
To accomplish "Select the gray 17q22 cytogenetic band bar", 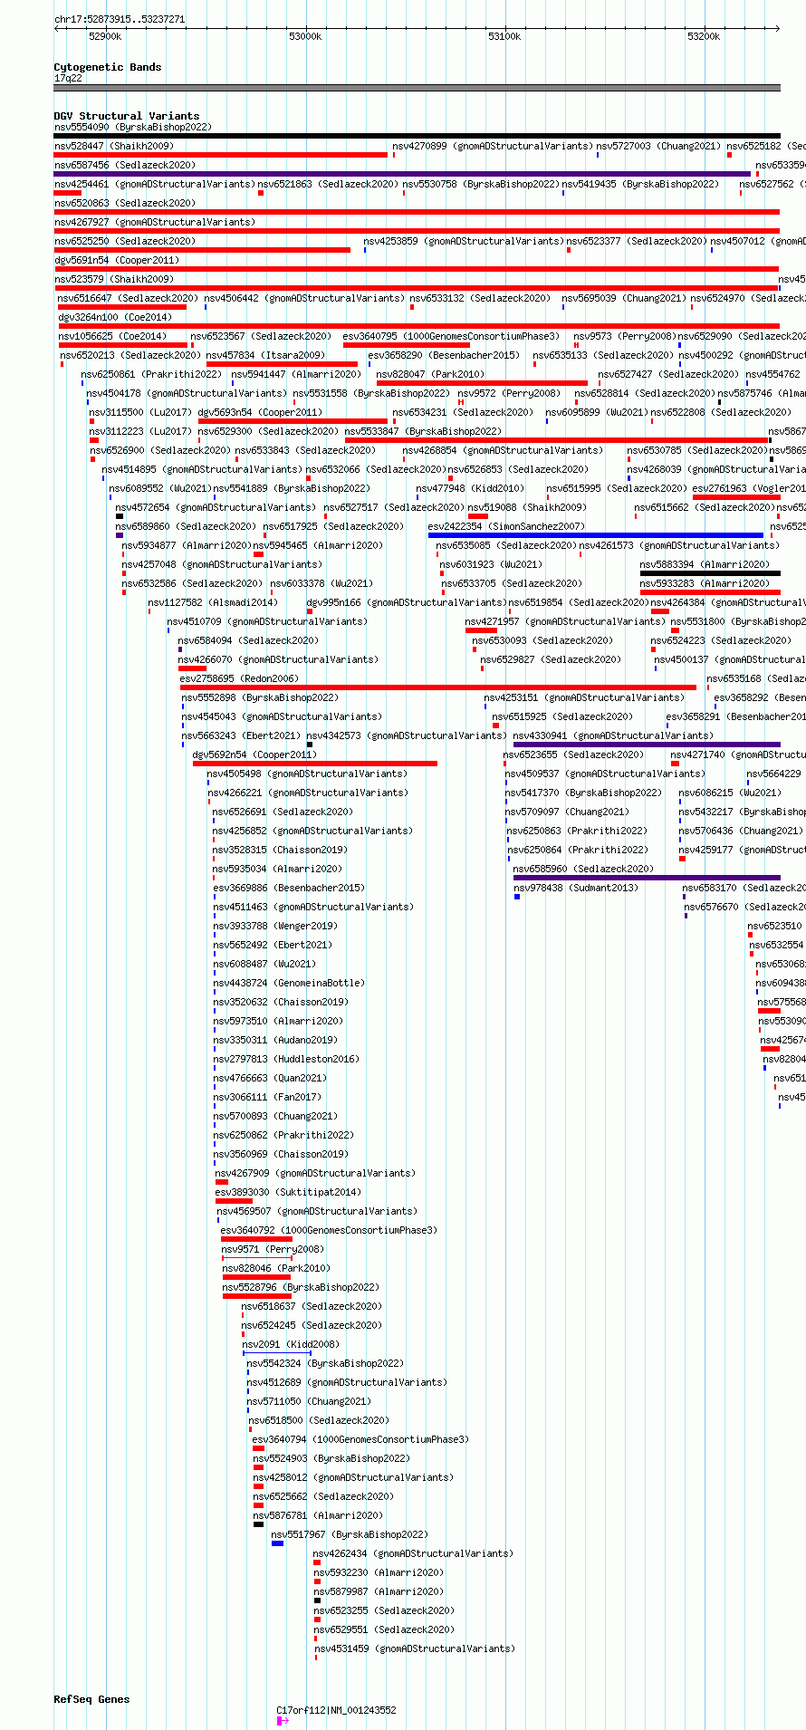I will 417,88.
